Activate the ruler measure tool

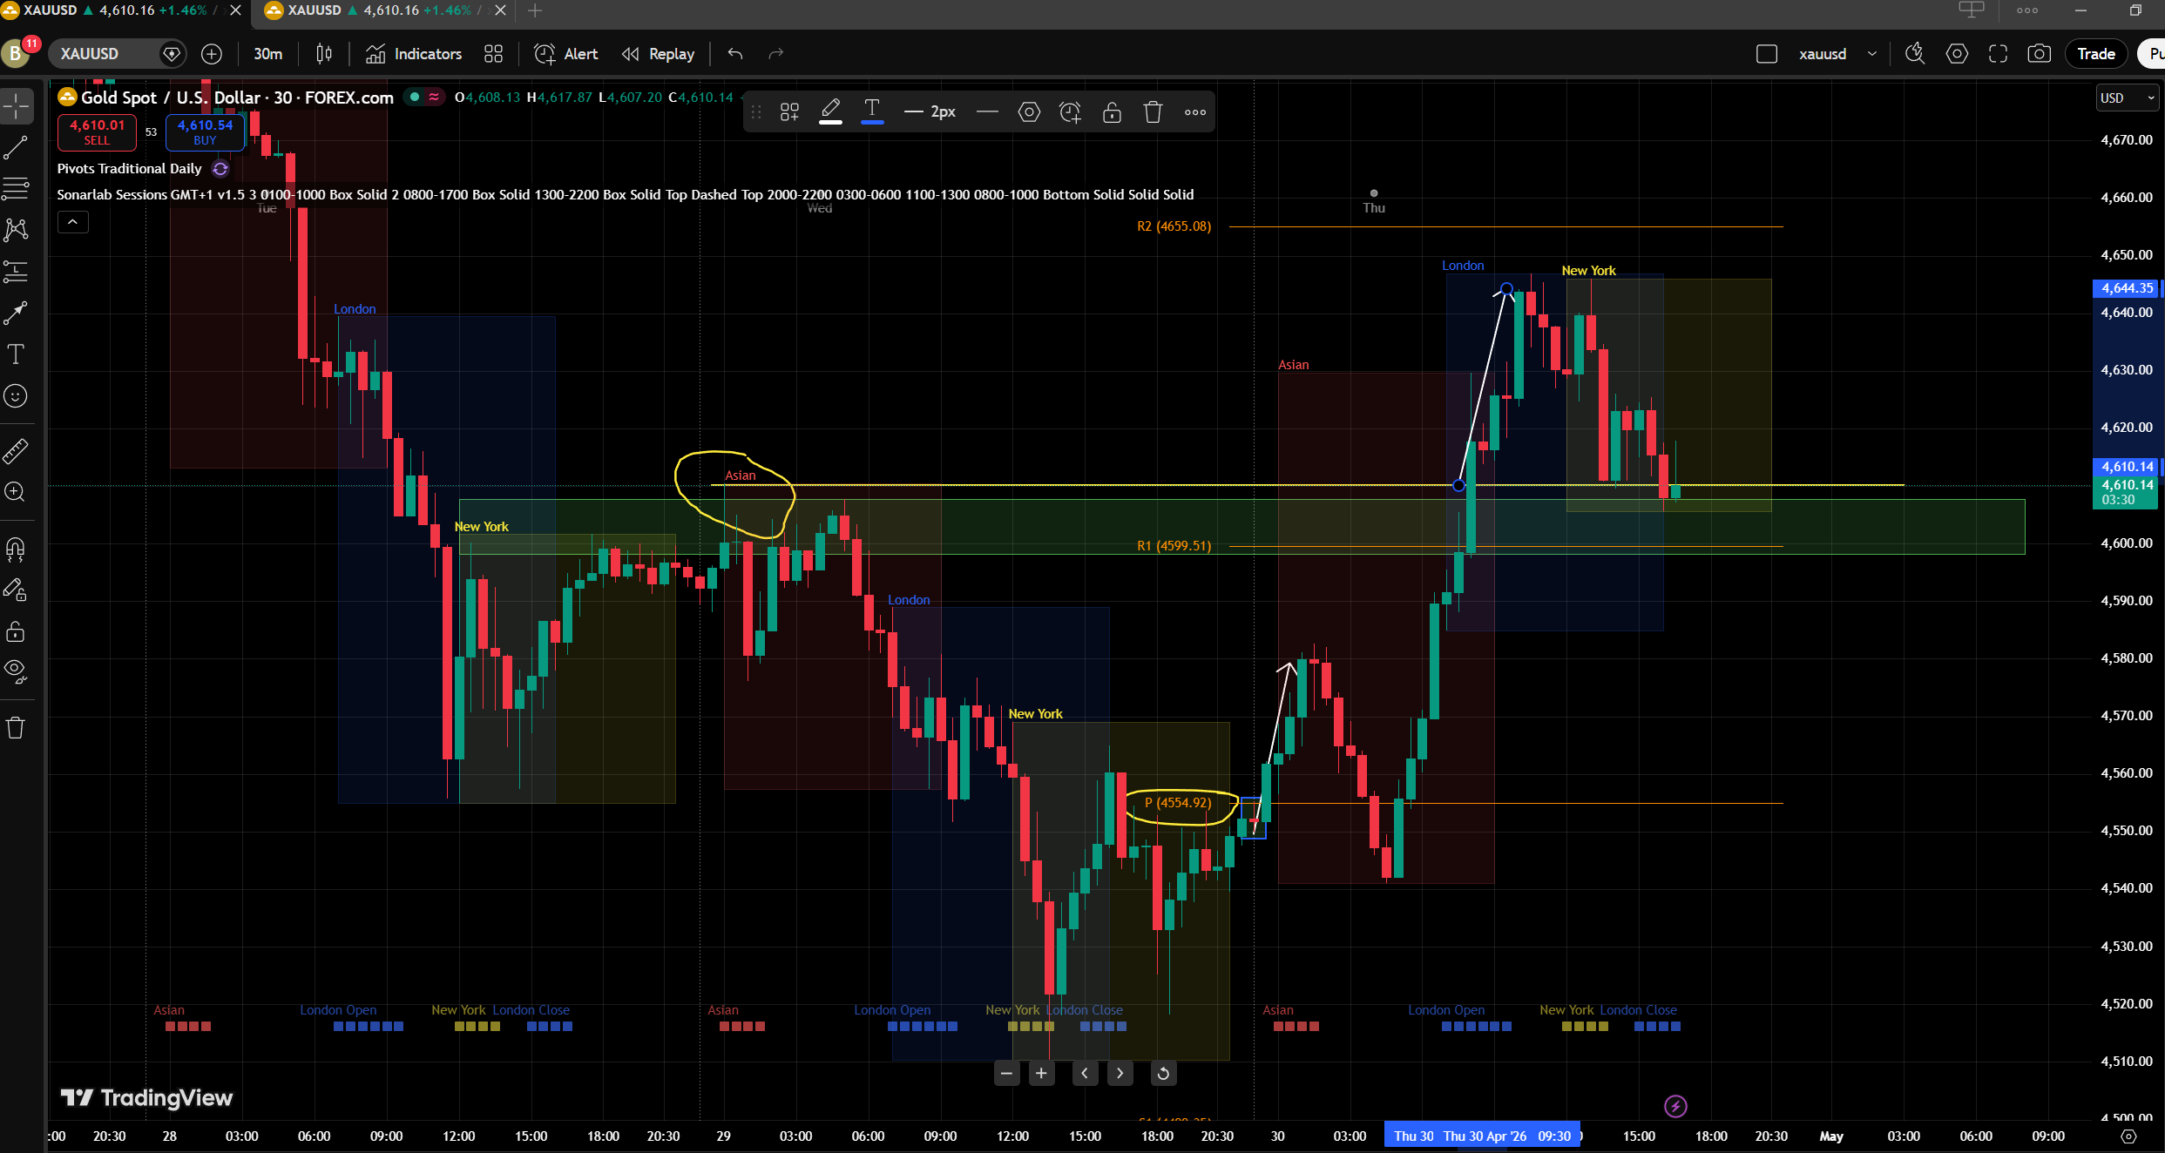point(16,450)
